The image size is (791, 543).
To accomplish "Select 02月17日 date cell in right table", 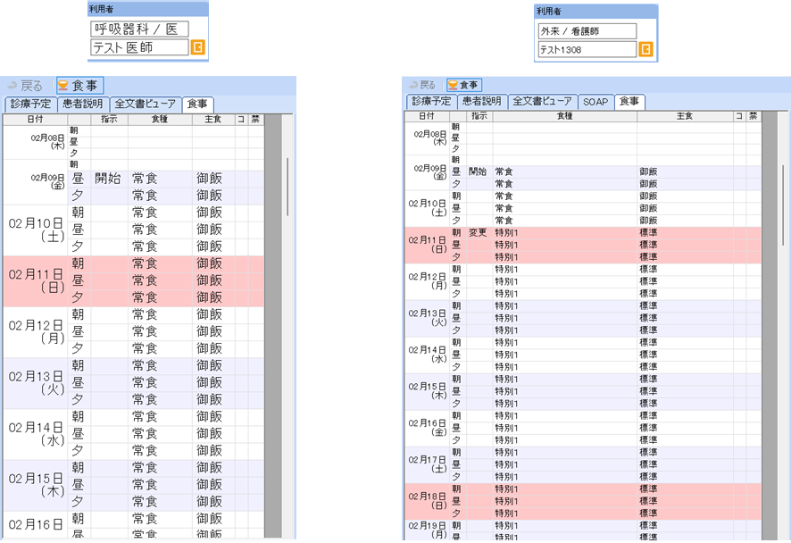I will point(427,464).
